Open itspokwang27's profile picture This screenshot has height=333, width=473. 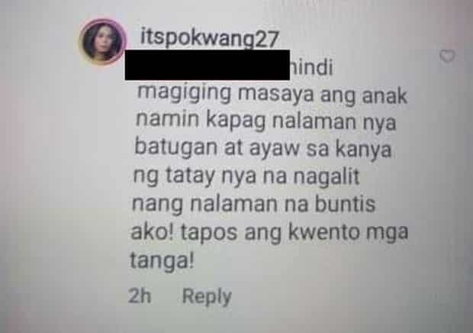pyautogui.click(x=102, y=42)
